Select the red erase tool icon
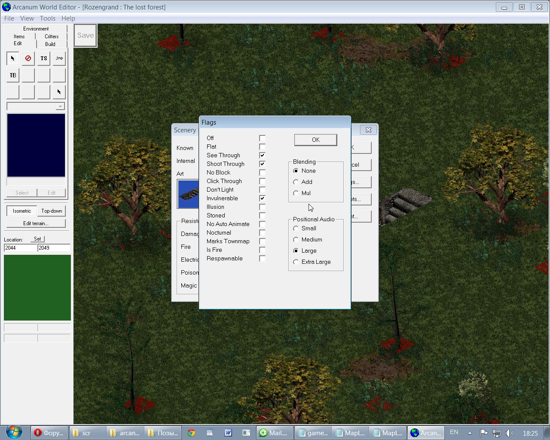 (28, 58)
